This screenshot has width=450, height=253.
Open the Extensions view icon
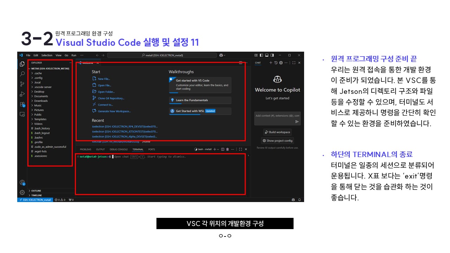pyautogui.click(x=22, y=104)
